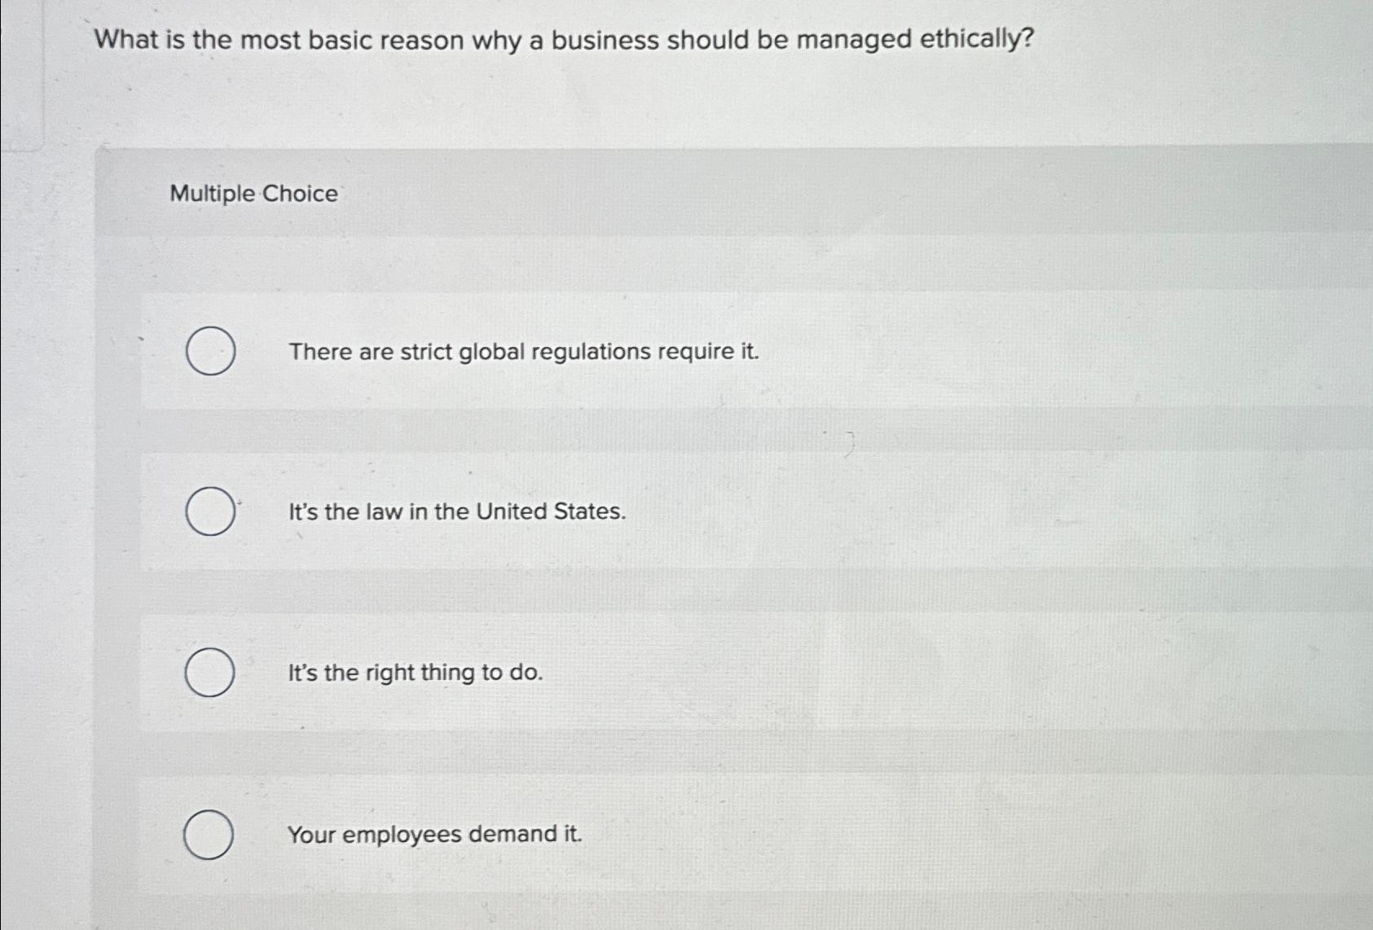Viewport: 1373px width, 930px height.
Task: Pick the radio button next to employees demand it
Action: click(209, 834)
